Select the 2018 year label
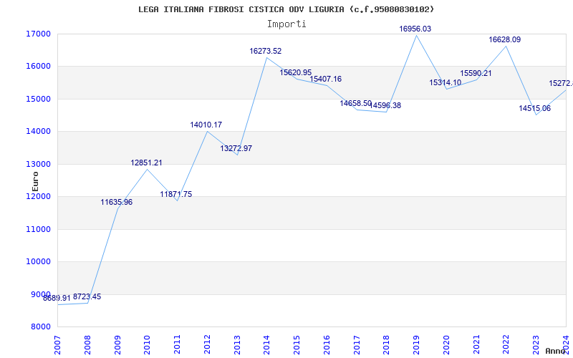 (x=386, y=345)
